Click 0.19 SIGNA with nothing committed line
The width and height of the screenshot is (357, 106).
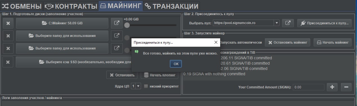[x=214, y=74]
